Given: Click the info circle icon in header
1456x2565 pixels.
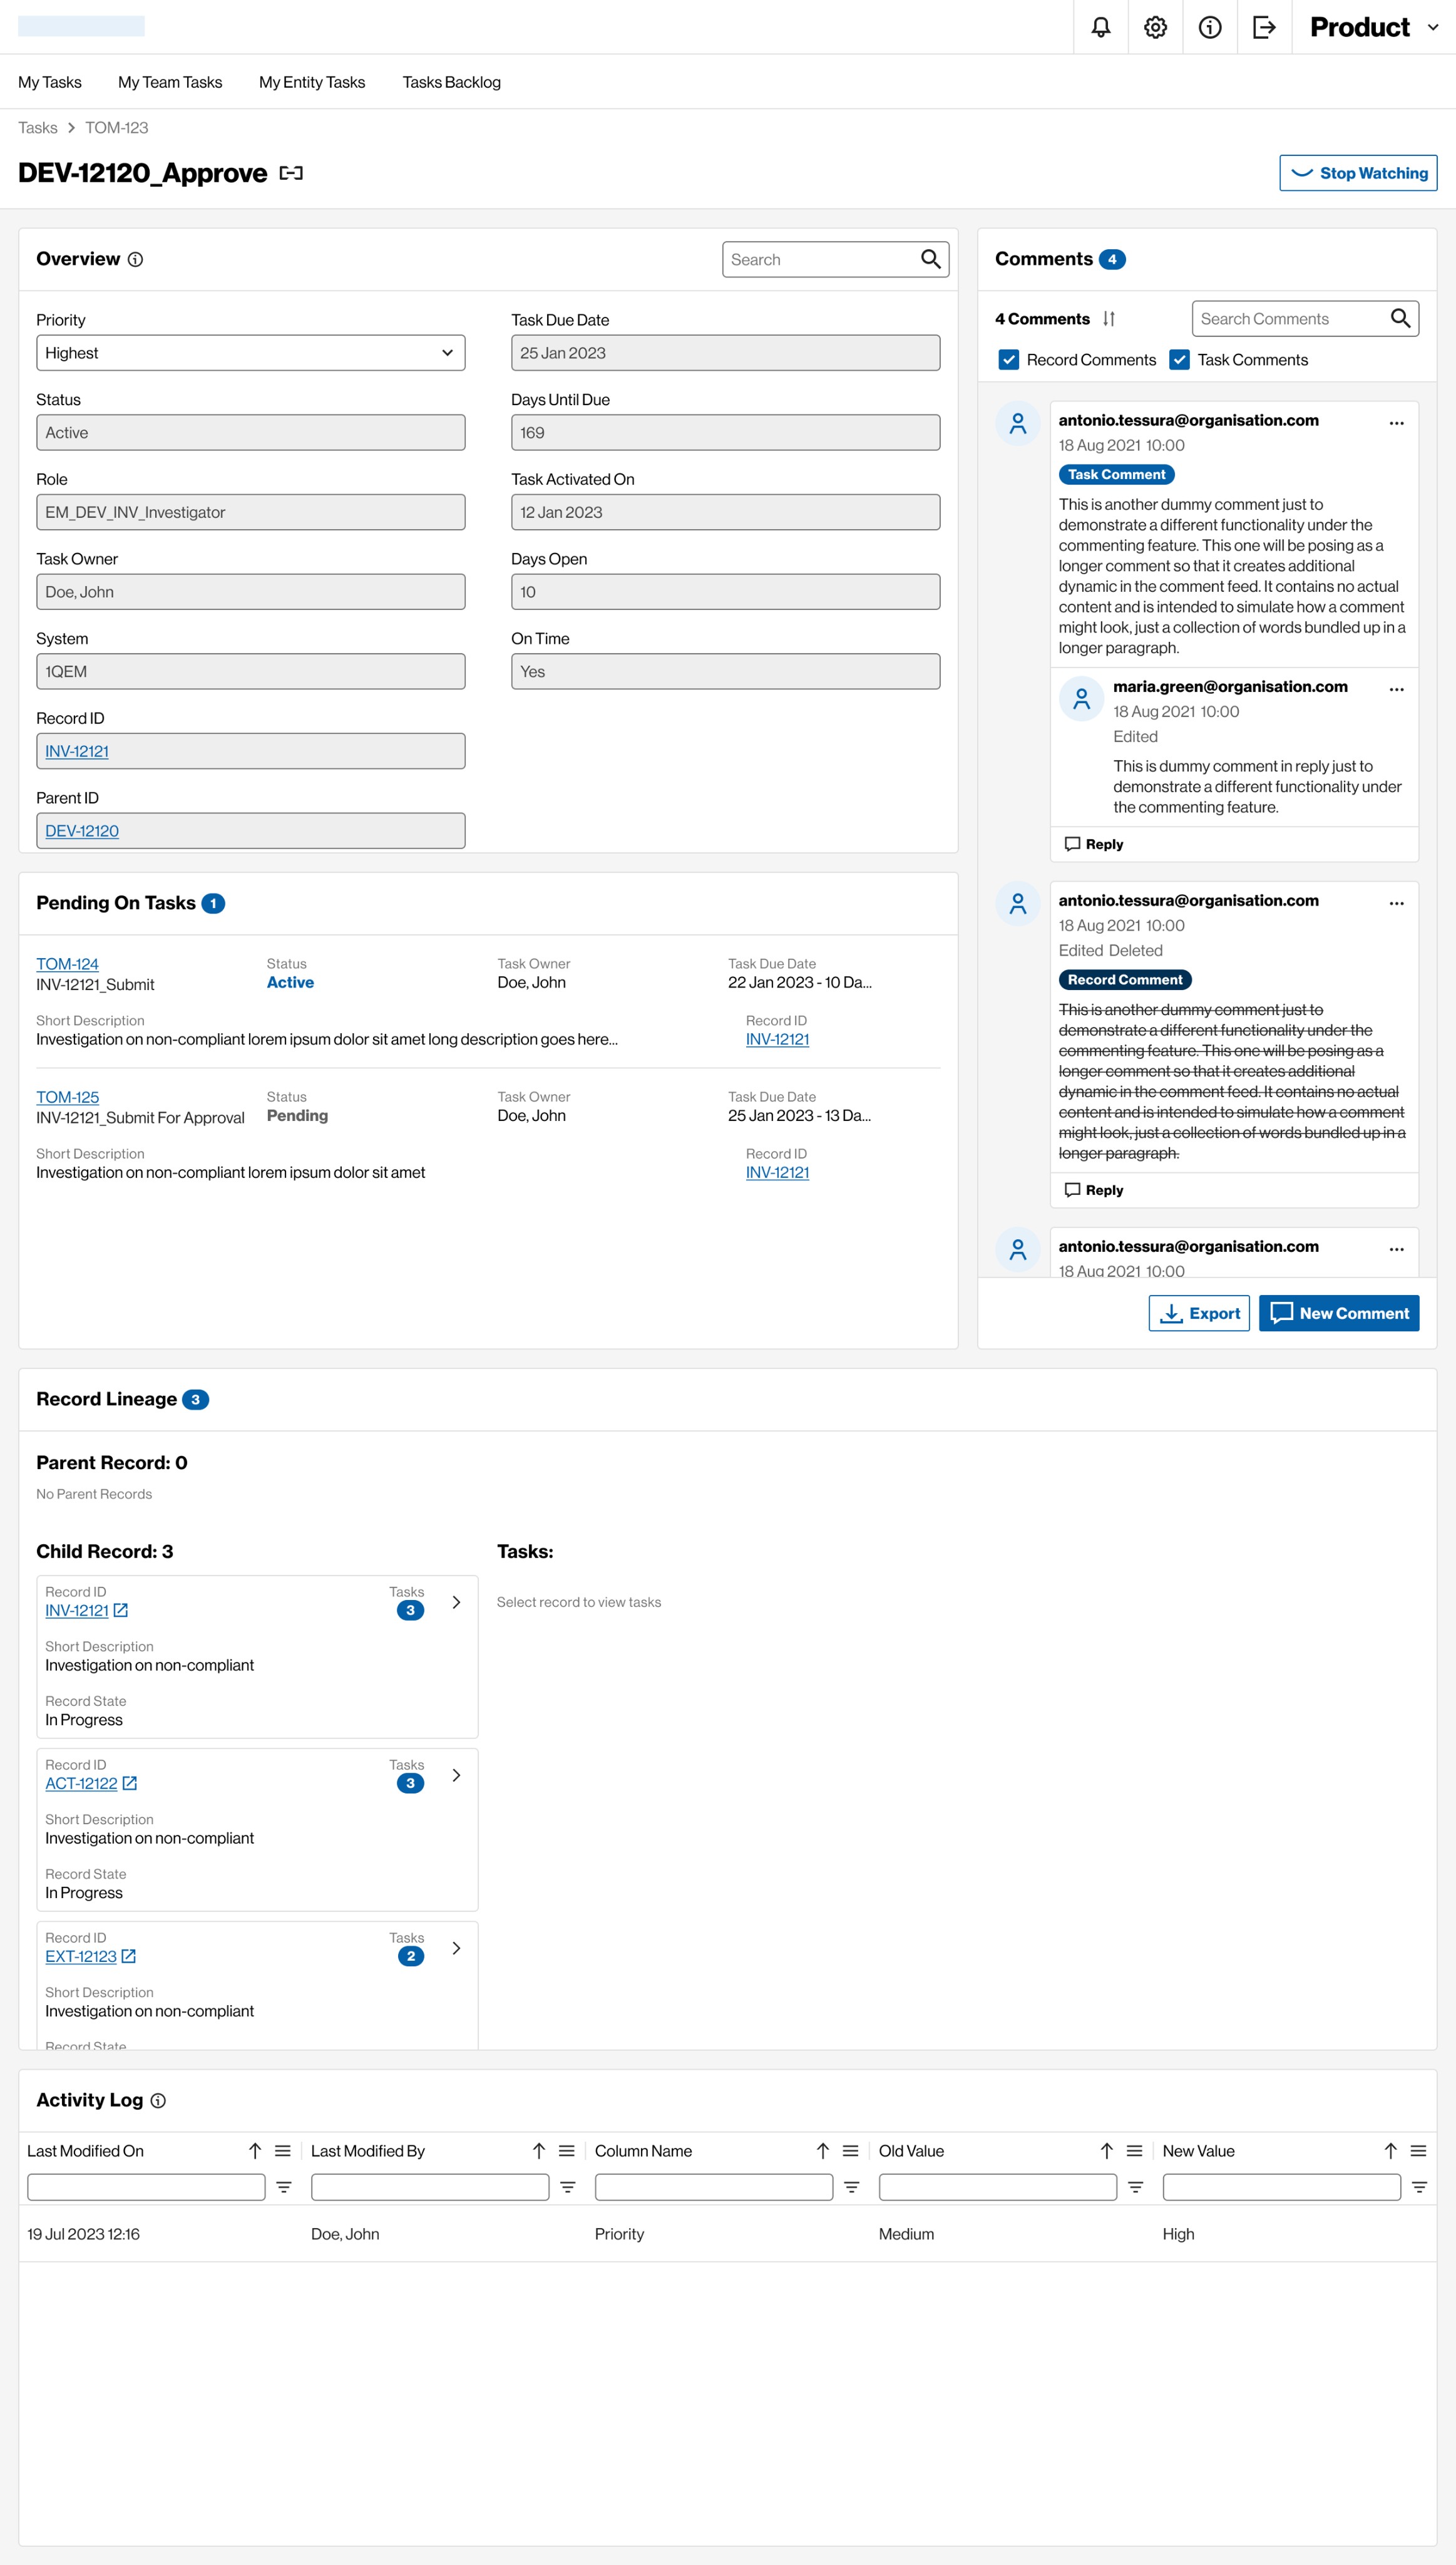Looking at the screenshot, I should coord(1210,27).
